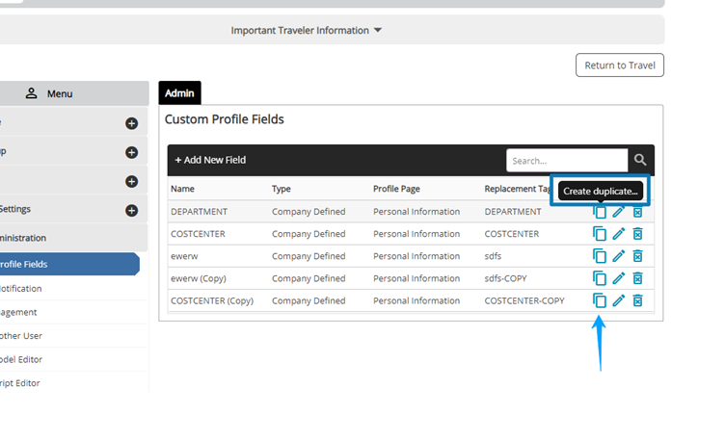Click the COSTCENTER (Copy) name cell
725x441 pixels.
pyautogui.click(x=212, y=300)
